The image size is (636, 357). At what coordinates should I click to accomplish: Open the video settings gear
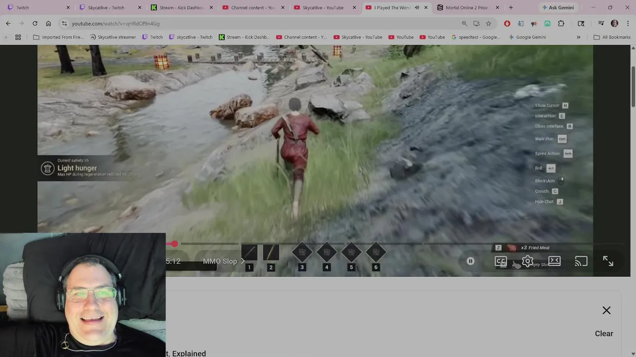pyautogui.click(x=528, y=261)
